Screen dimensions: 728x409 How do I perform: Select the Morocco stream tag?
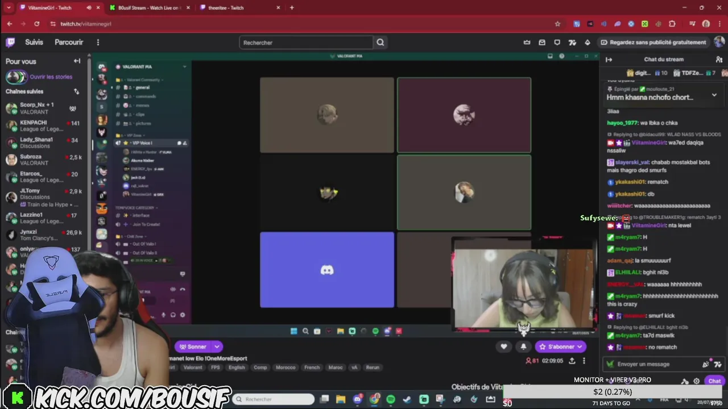pos(286,368)
